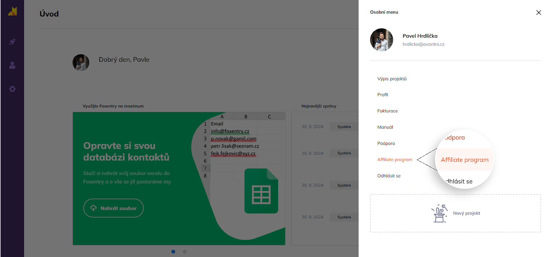The height and width of the screenshot is (257, 557).
Task: Click the magic hat Nový projekt icon
Action: 439,213
